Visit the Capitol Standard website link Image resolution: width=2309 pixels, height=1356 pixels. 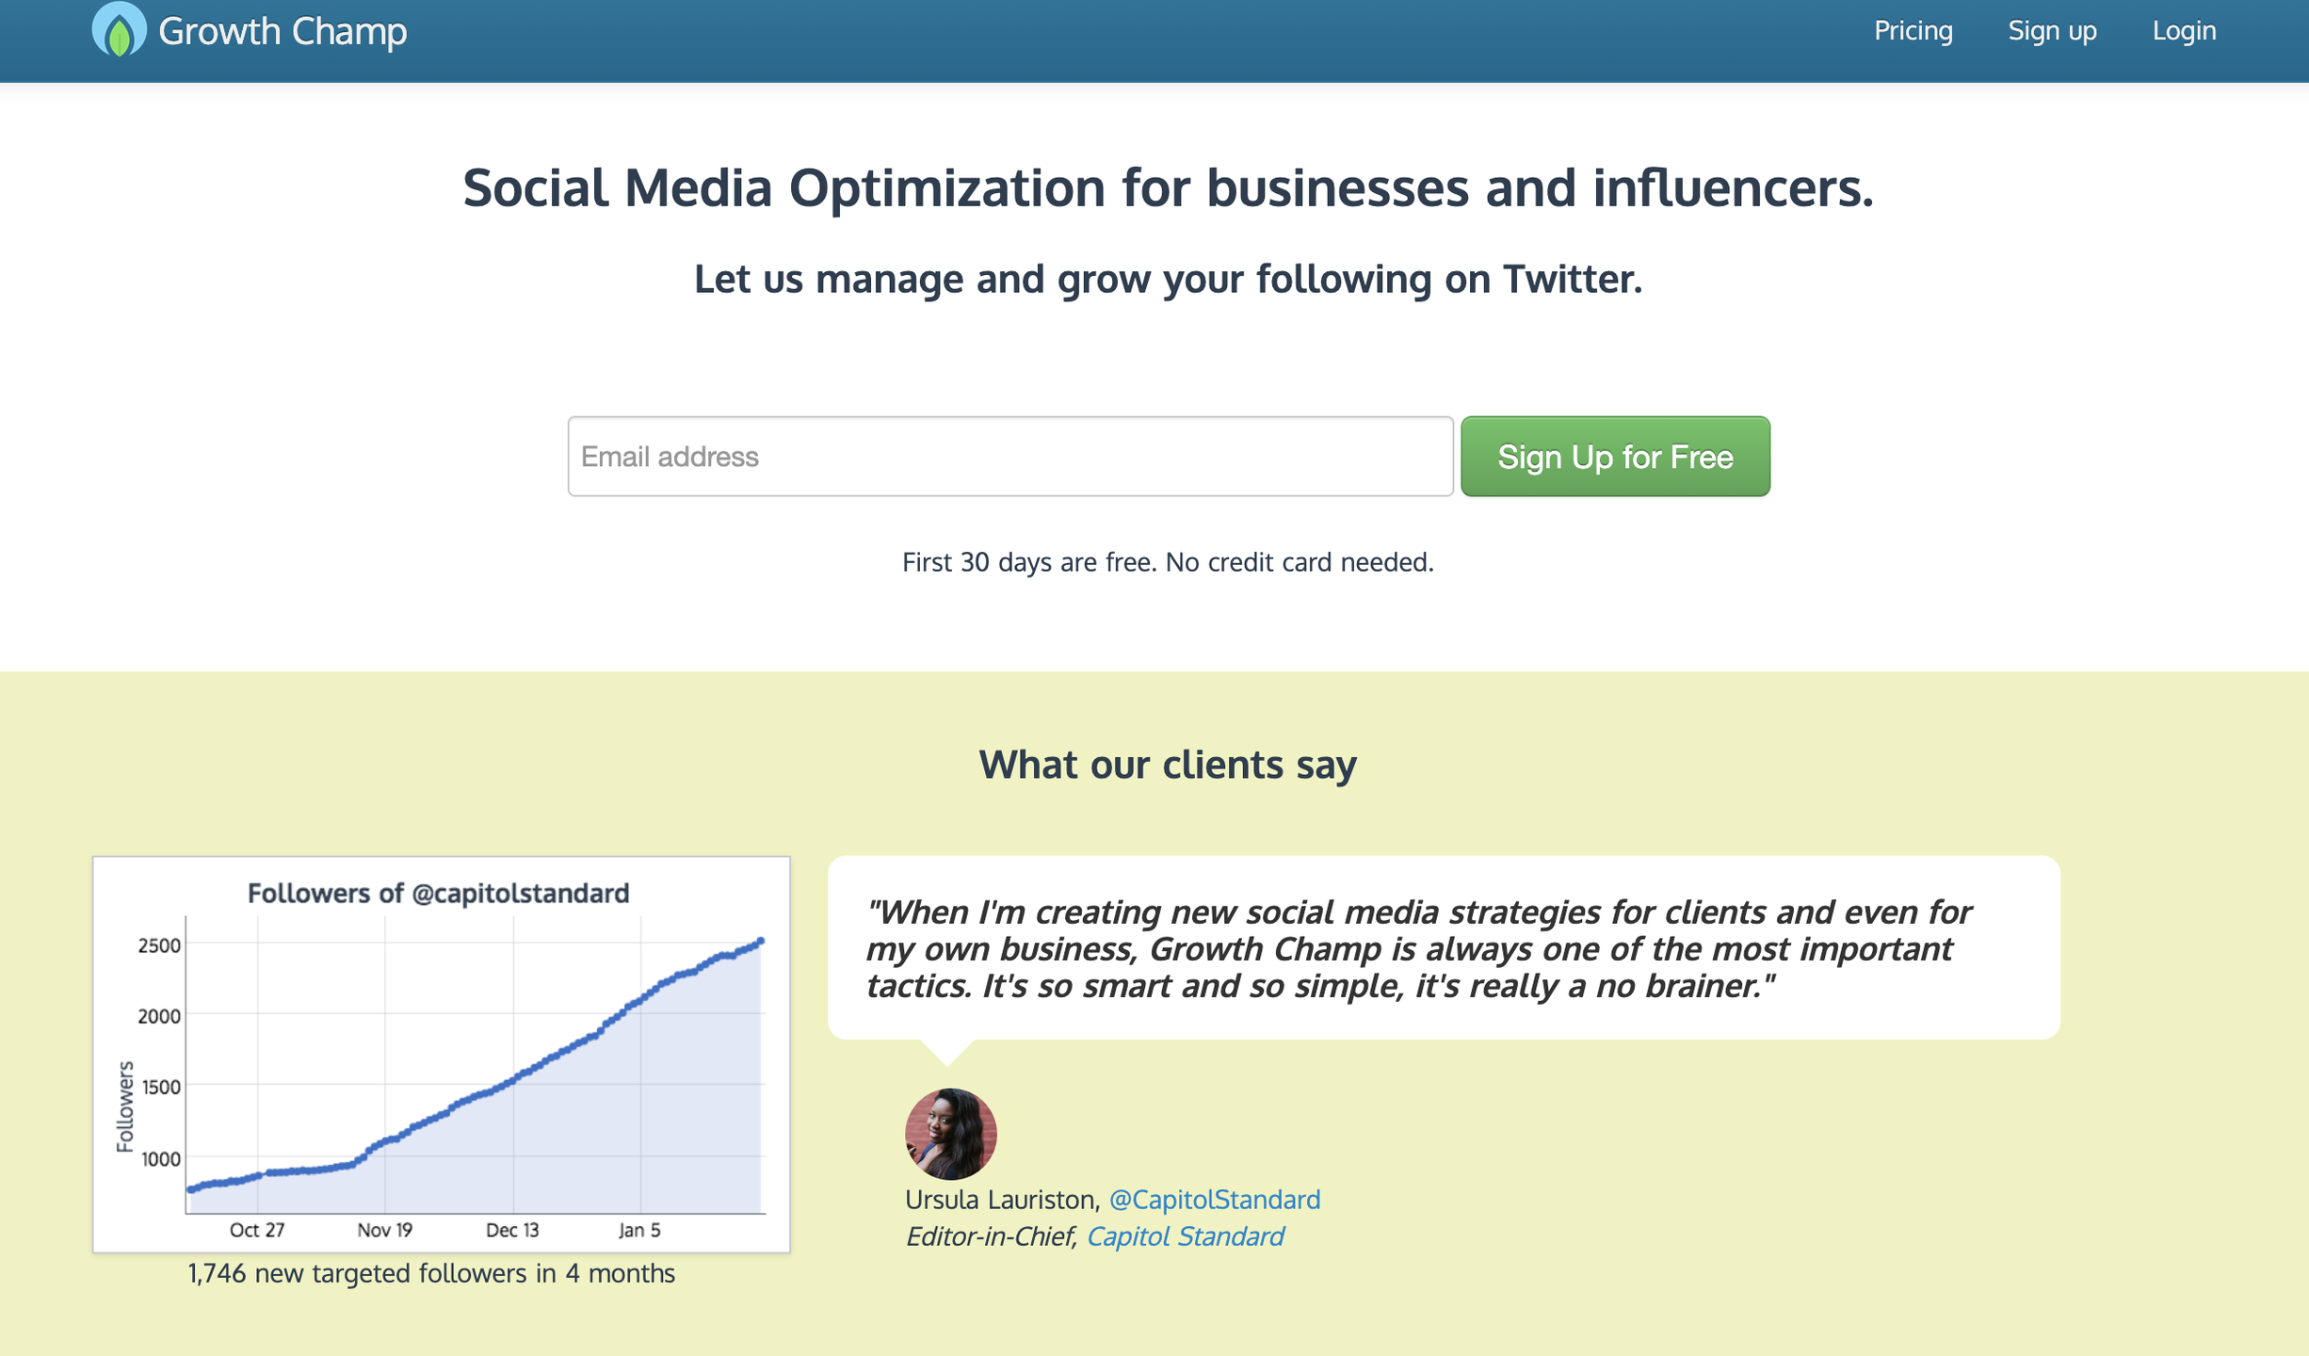[1185, 1236]
